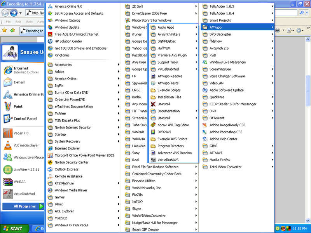The height and width of the screenshot is (233, 311).
Task: Select the Encoding to tab in Internet Explorer
Action: [x=32, y=31]
